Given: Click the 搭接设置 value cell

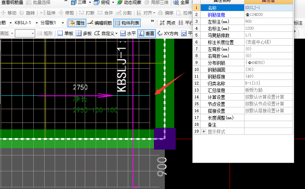Looking at the screenshot, I should (268, 111).
